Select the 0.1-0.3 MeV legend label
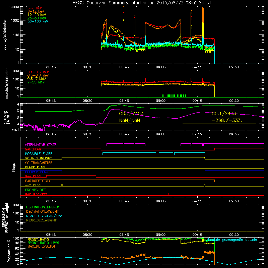 click(x=38, y=72)
